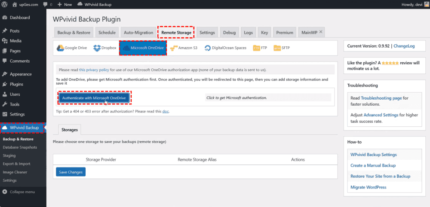Image resolution: width=430 pixels, height=207 pixels.
Task: Choose Dropbox storage option
Action: (x=105, y=48)
